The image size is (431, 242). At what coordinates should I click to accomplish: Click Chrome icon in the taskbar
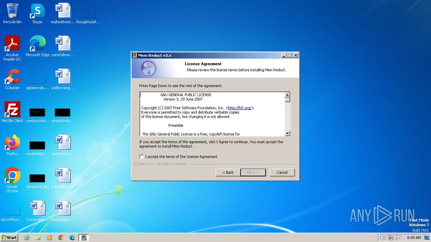(x=61, y=238)
